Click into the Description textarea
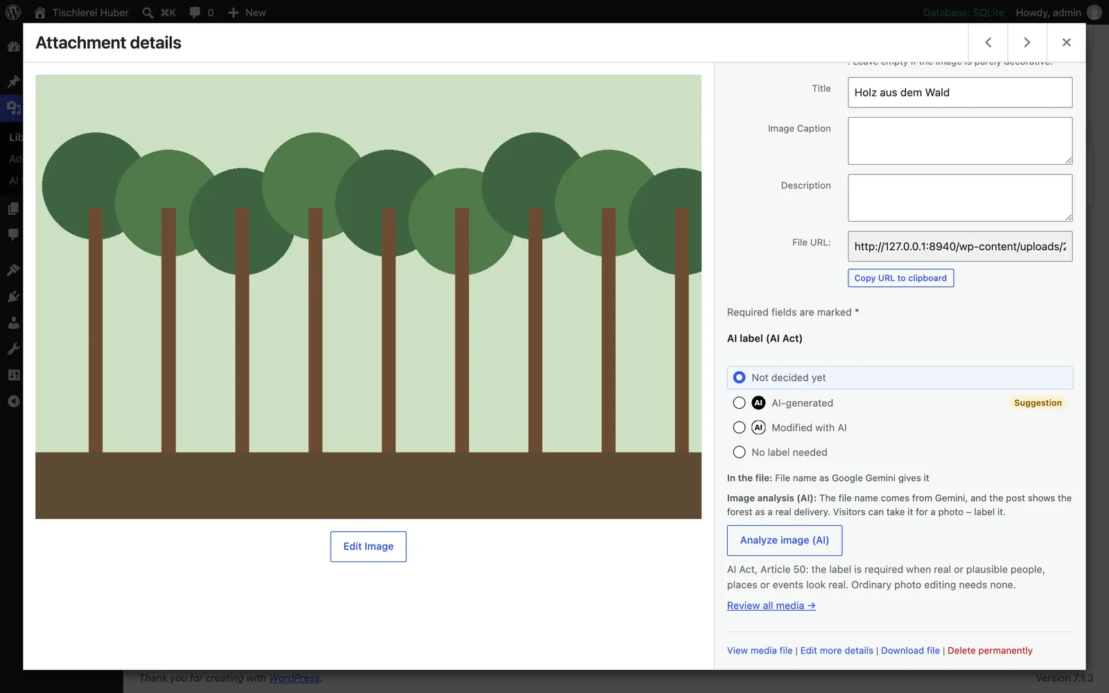The image size is (1109, 693). click(960, 198)
